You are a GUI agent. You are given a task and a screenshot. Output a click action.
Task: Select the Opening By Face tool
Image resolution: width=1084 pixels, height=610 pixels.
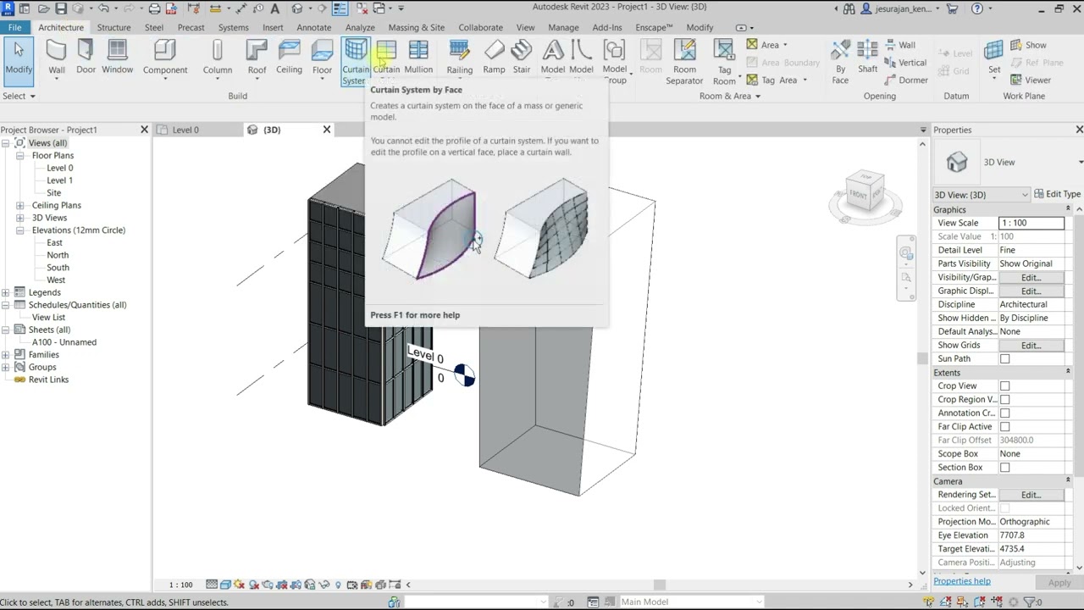click(840, 61)
